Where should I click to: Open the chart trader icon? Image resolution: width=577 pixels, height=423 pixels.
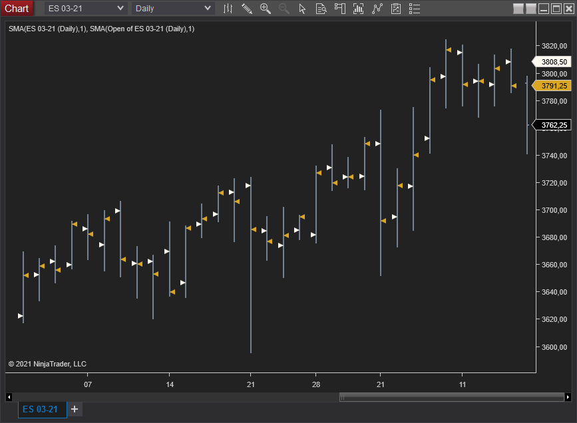(340, 9)
